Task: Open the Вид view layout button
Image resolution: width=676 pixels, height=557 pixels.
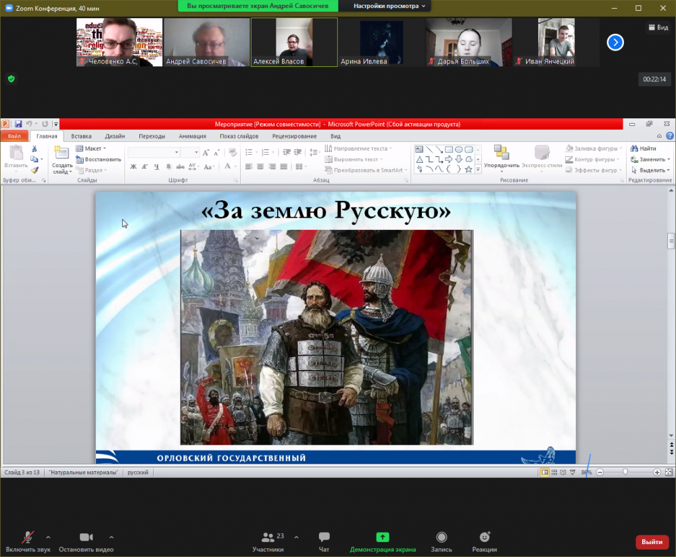Action: click(657, 28)
